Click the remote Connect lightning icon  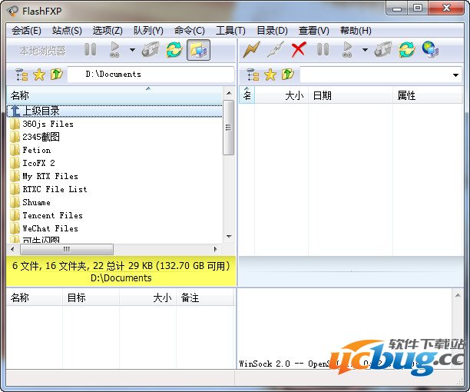(251, 50)
